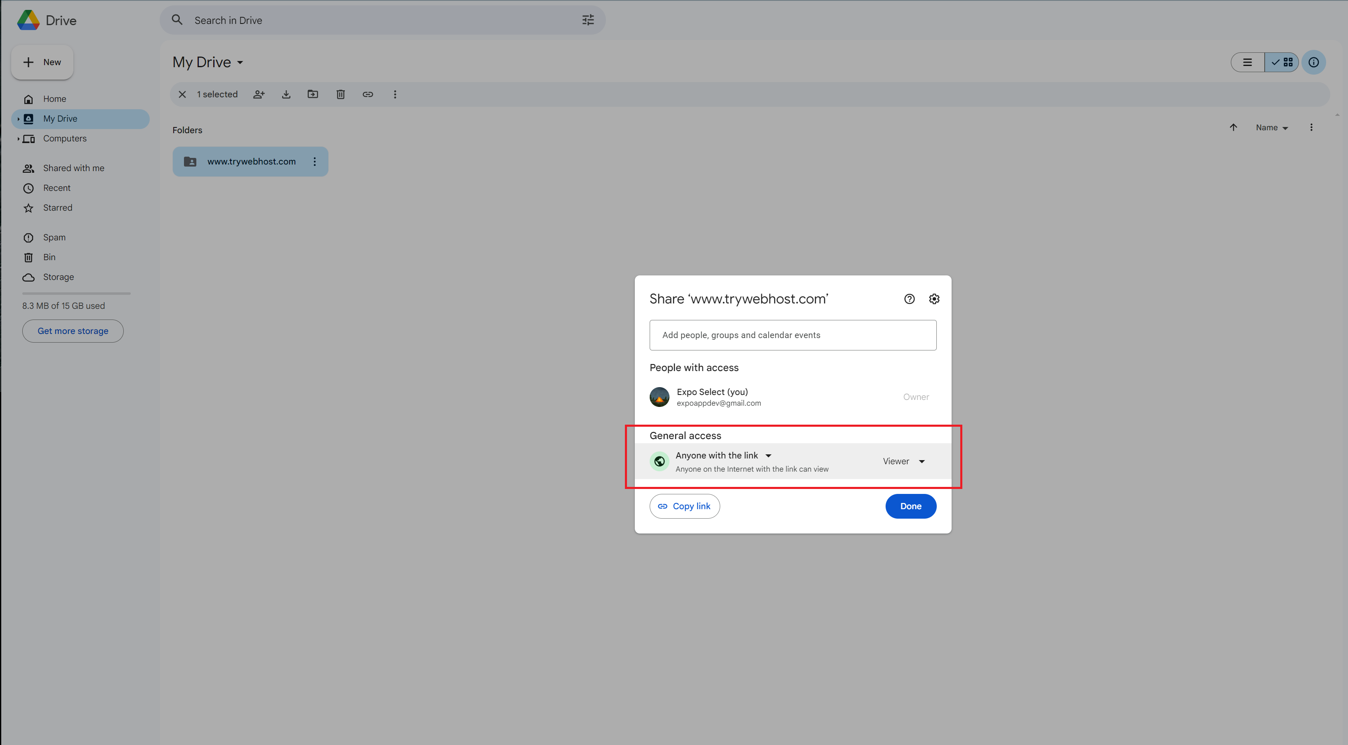
Task: Expand the Computers section in sidebar
Action: click(x=19, y=139)
